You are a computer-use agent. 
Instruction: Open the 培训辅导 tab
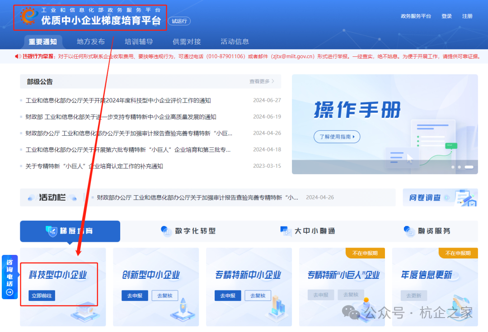point(139,41)
